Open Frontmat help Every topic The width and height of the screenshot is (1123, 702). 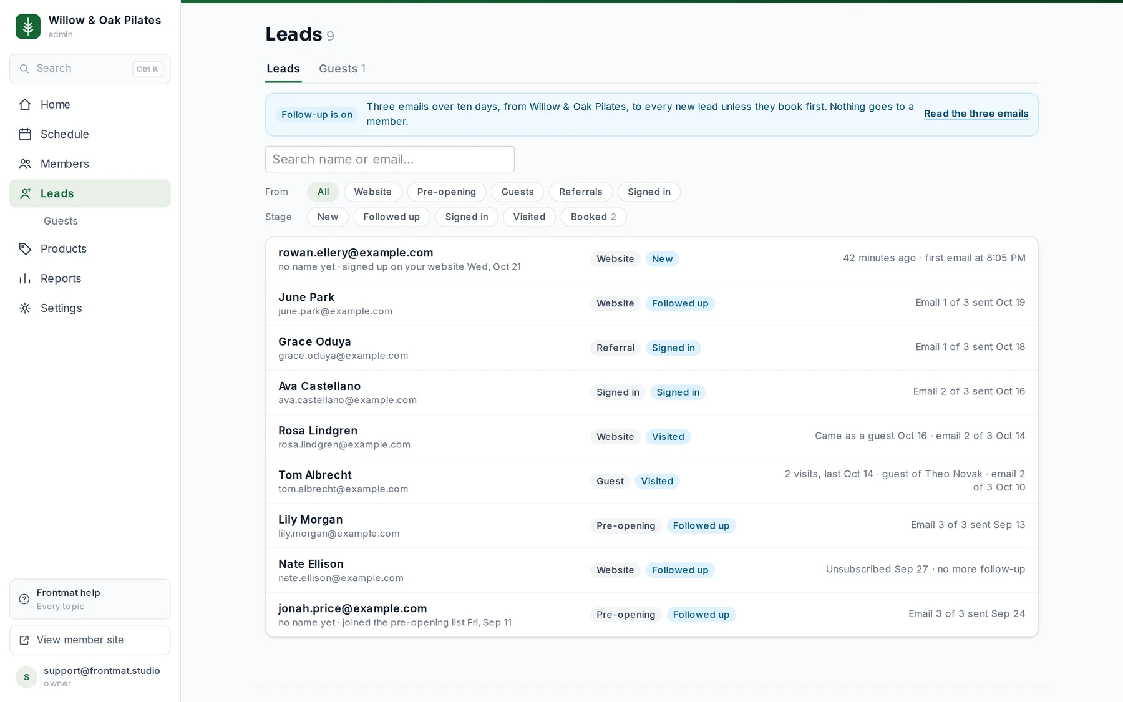pos(90,599)
